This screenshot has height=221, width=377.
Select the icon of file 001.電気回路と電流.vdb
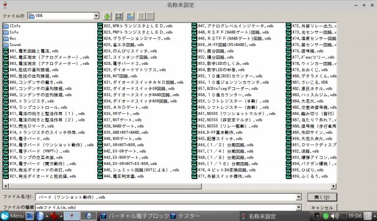coord(6,51)
